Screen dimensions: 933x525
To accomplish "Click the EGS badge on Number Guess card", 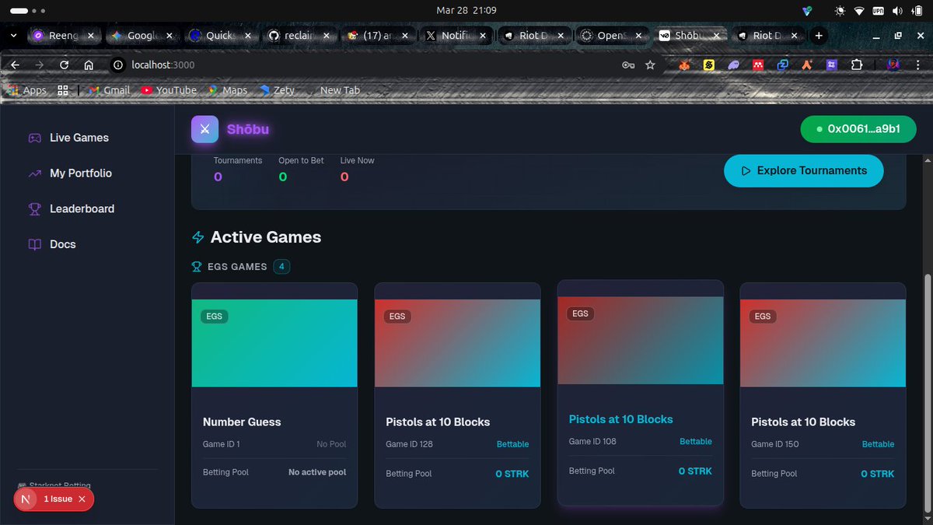I will (x=214, y=317).
